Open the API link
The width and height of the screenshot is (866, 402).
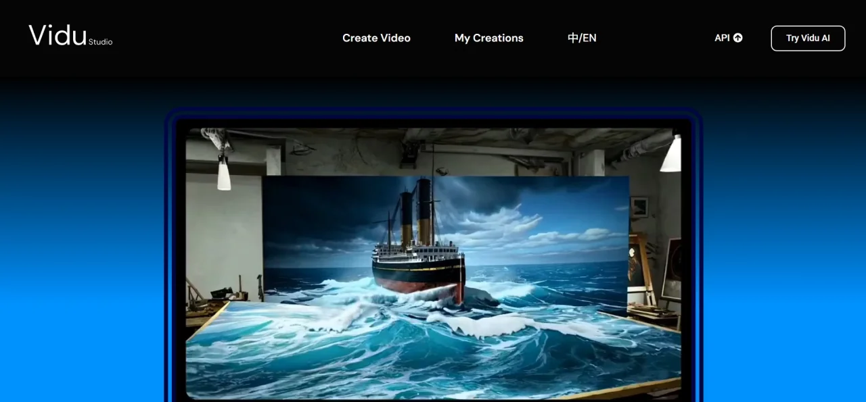click(x=729, y=38)
